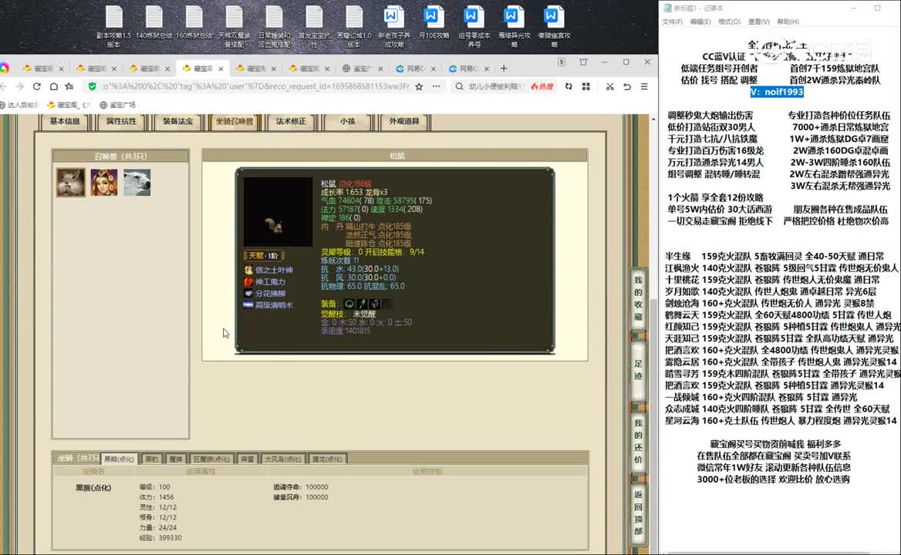Viewport: 901px width, 555px height.
Task: Switch to the 外观道具 tab
Action: [x=404, y=122]
